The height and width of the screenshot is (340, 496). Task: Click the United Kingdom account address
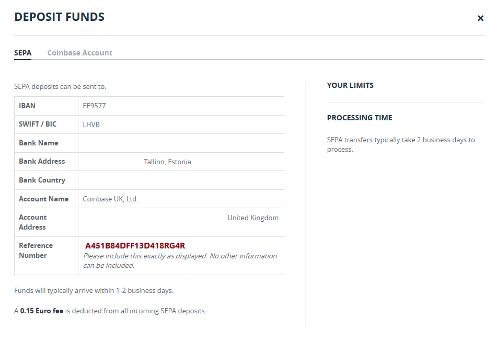(x=253, y=218)
